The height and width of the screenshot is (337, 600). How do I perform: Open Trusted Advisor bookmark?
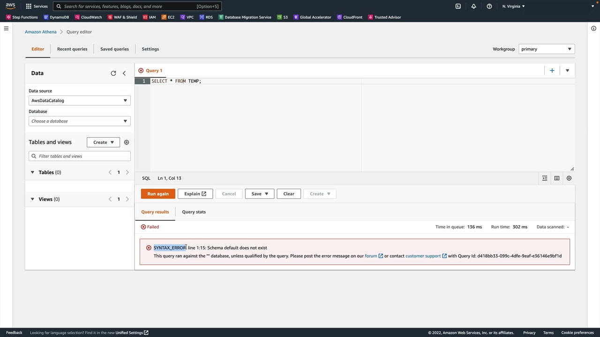point(384,17)
